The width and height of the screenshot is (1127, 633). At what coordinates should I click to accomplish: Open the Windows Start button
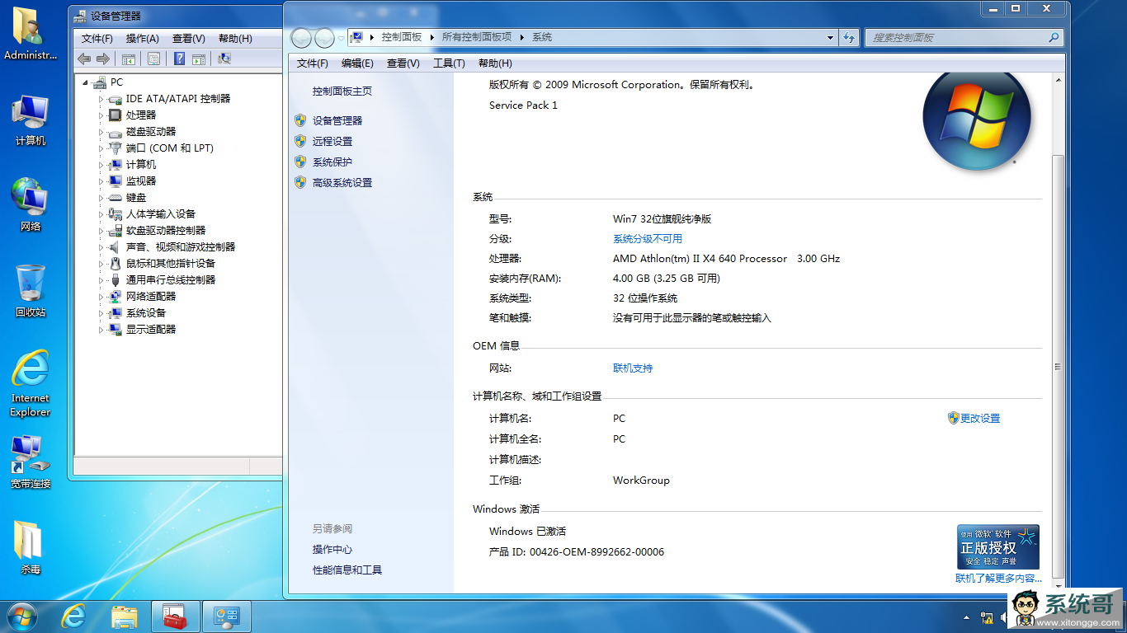pyautogui.click(x=22, y=617)
